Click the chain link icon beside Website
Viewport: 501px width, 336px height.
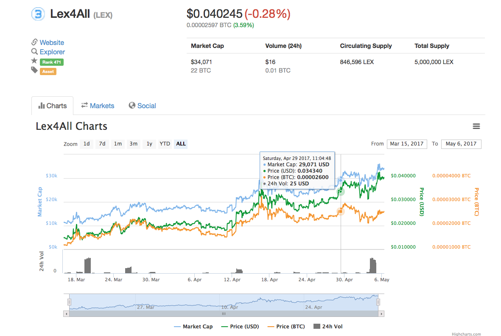34,42
